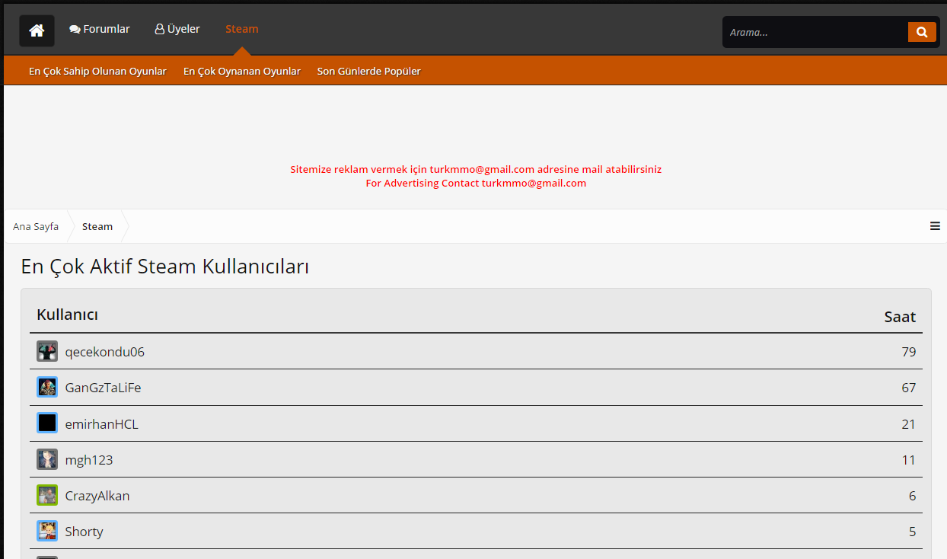Viewport: 947px width, 559px height.
Task: Click the En Çok Aktif Steam Kullanıcıları heading
Action: click(164, 267)
